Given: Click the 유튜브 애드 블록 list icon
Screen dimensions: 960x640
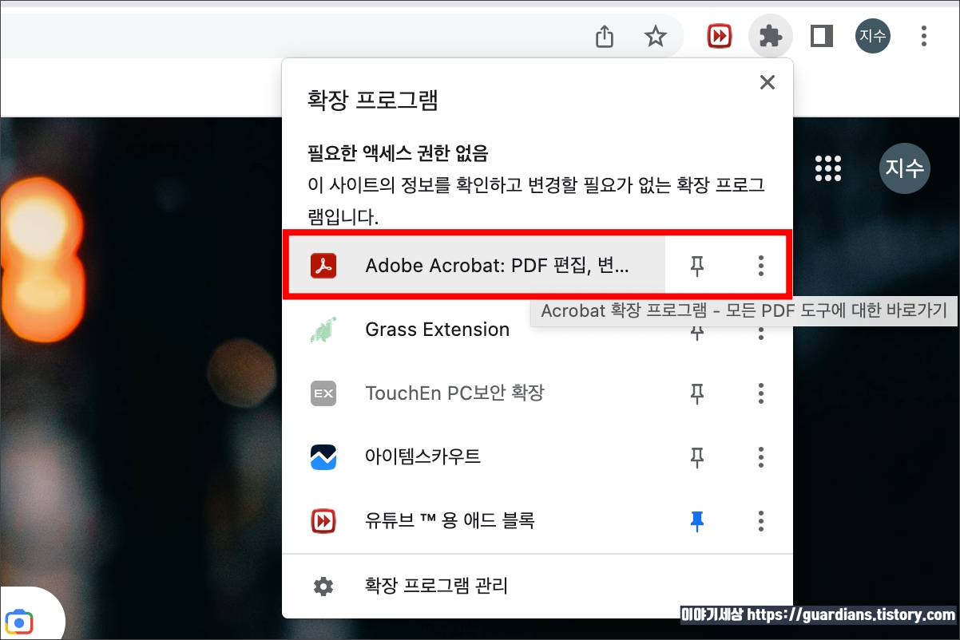Looking at the screenshot, I should 323,521.
